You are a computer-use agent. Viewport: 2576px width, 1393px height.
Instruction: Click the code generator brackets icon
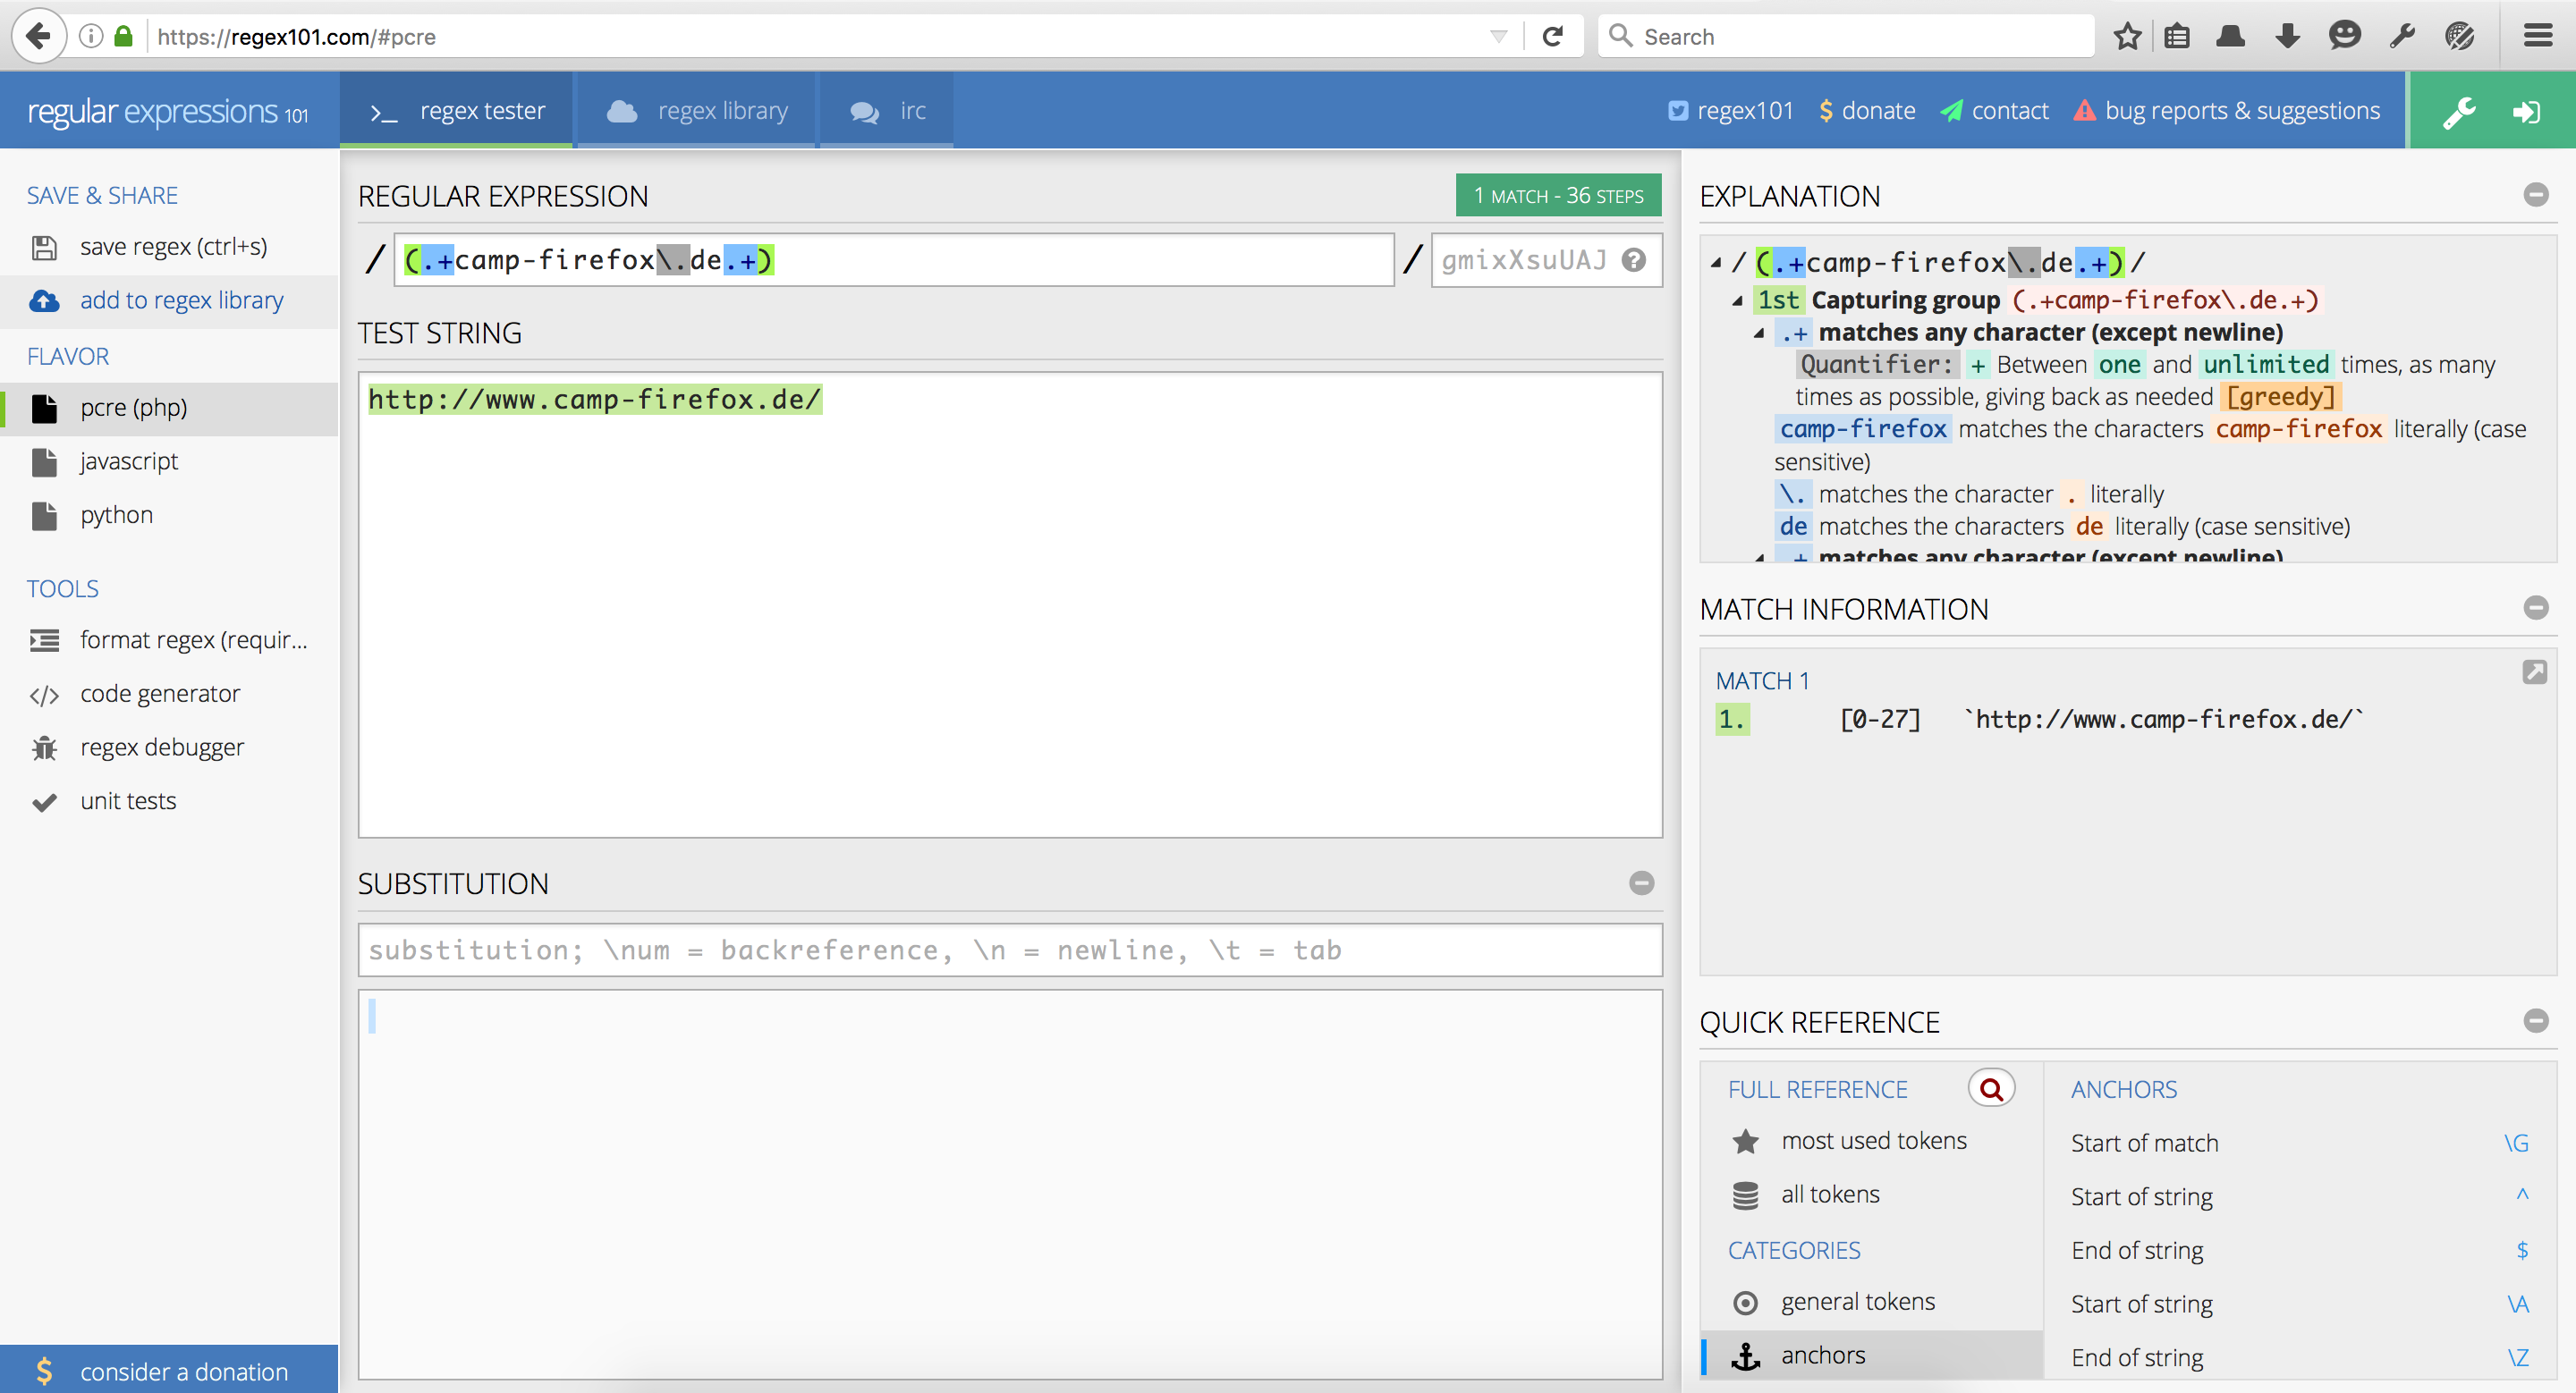point(44,695)
